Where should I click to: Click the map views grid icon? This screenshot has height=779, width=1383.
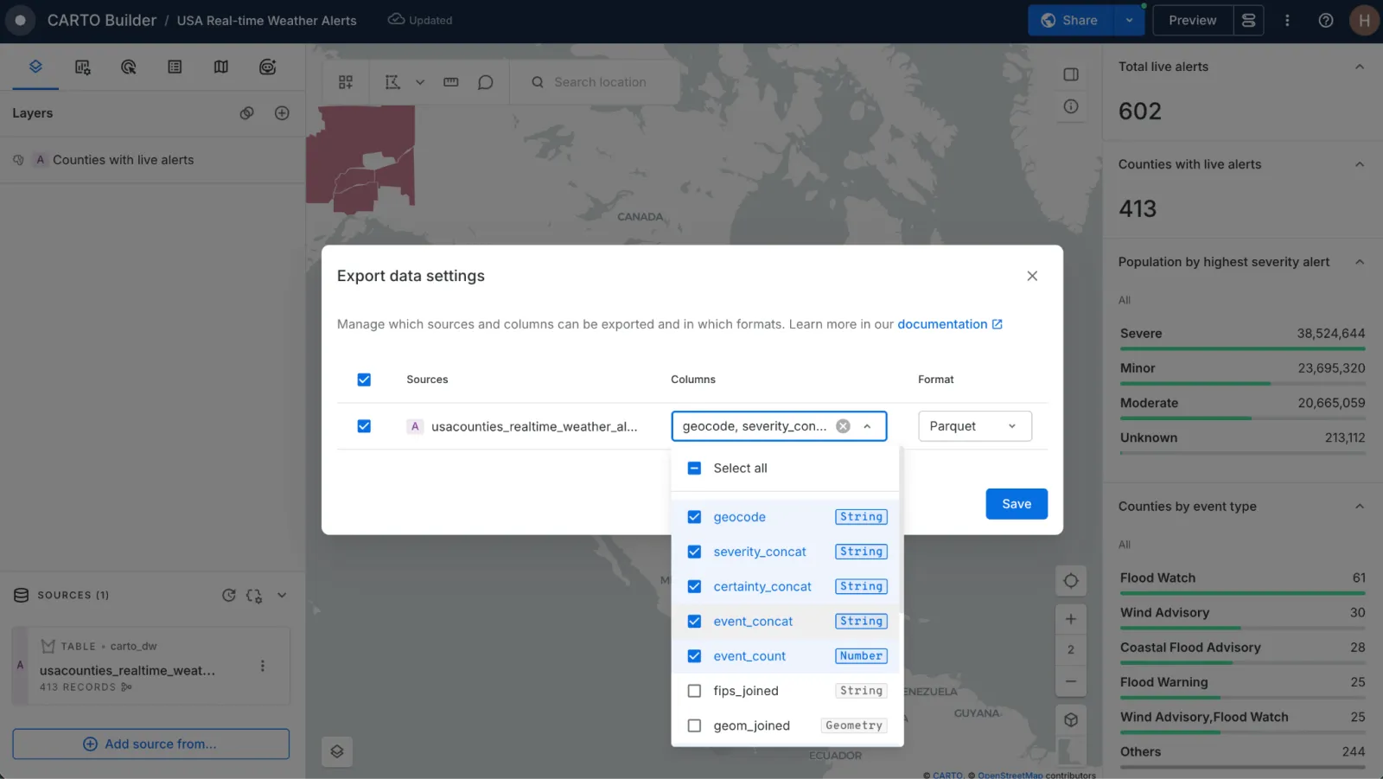tap(346, 82)
